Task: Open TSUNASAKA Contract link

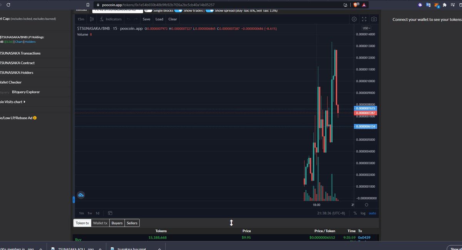Action: [x=17, y=63]
